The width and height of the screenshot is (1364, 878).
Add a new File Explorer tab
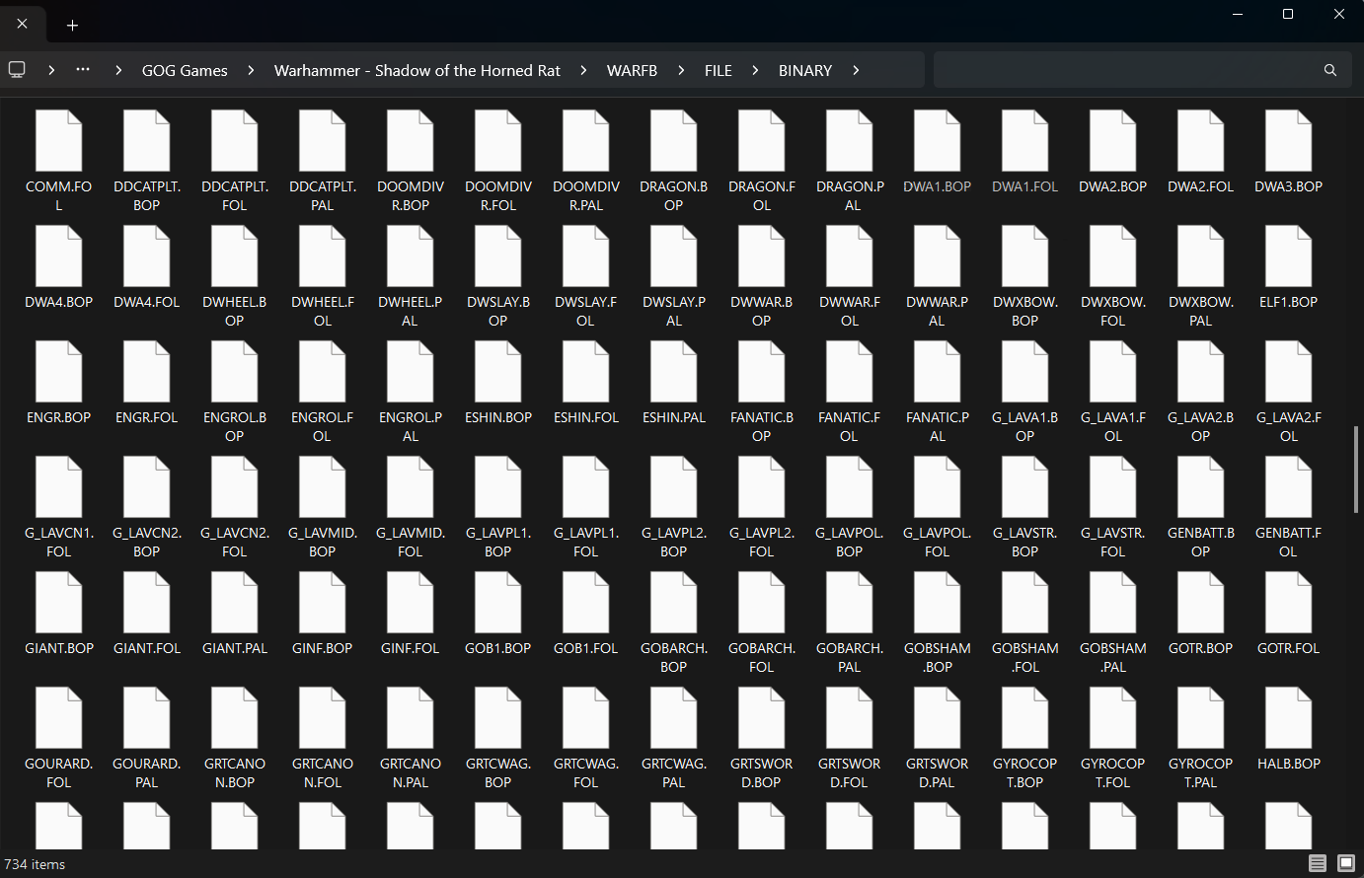pos(72,25)
